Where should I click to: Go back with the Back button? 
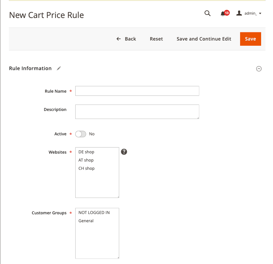[x=126, y=39]
